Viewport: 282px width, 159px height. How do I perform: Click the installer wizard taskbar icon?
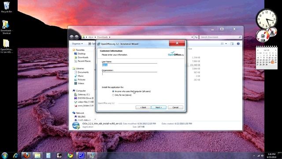pos(92,155)
